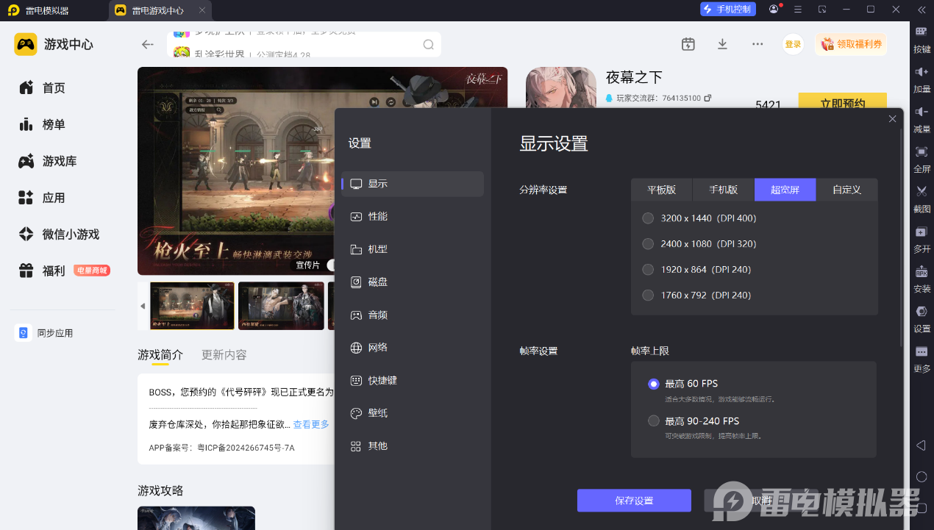934x530 pixels.
Task: Click the 保存设置 save settings button
Action: tap(633, 501)
